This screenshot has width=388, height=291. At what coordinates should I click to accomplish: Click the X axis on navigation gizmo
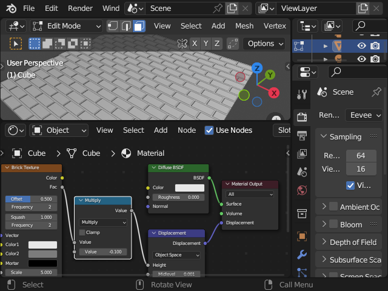pos(274,93)
